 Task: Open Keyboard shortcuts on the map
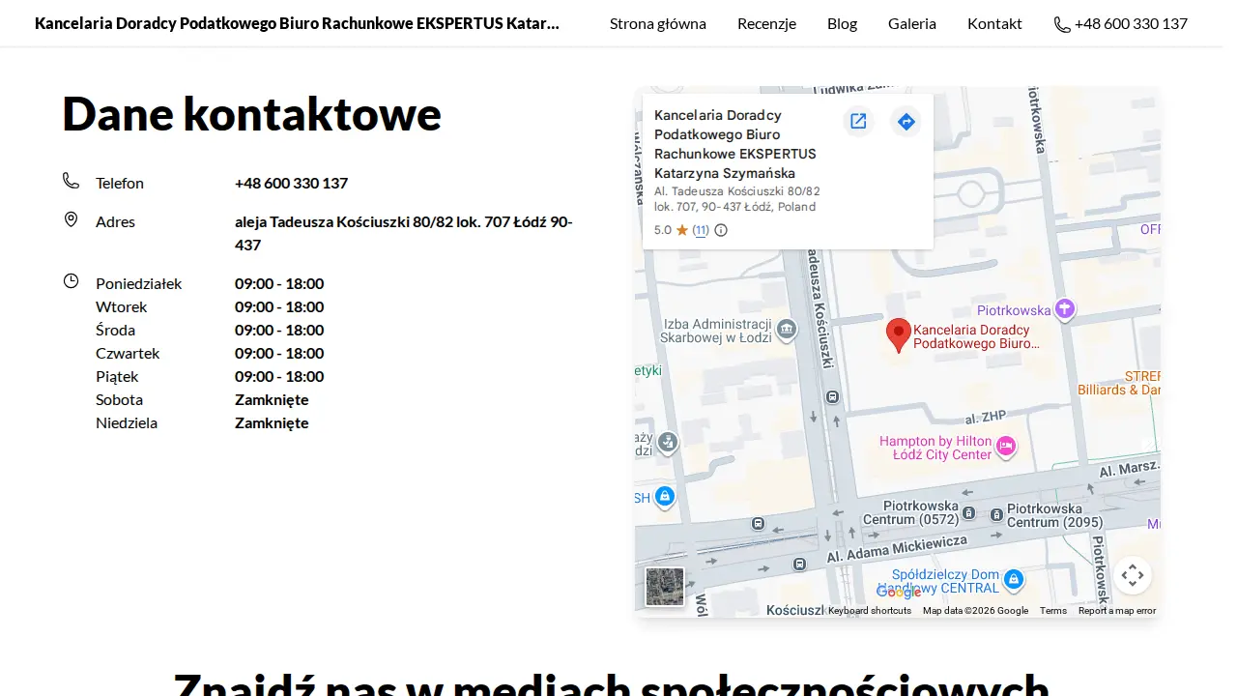tap(870, 611)
